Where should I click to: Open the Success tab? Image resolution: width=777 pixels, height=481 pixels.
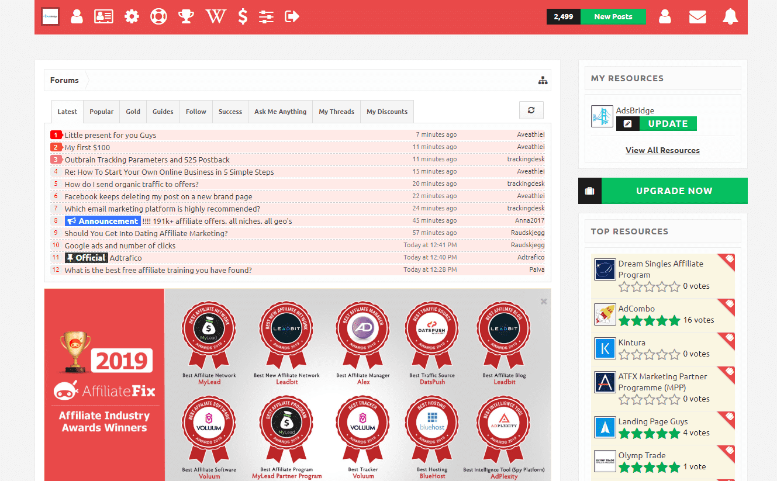[x=230, y=112]
